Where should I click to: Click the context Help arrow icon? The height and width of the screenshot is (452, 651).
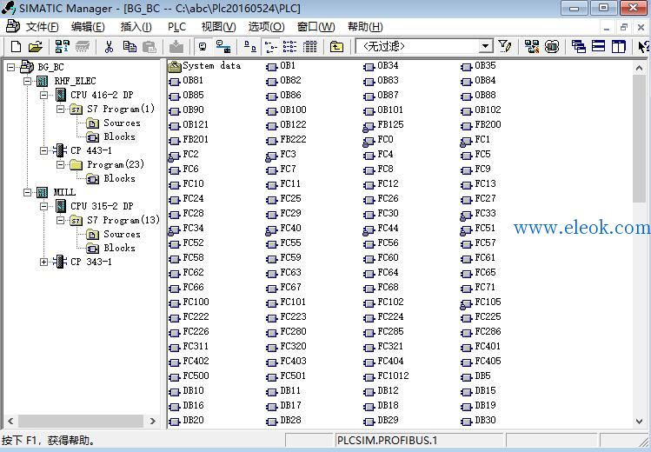tap(644, 46)
